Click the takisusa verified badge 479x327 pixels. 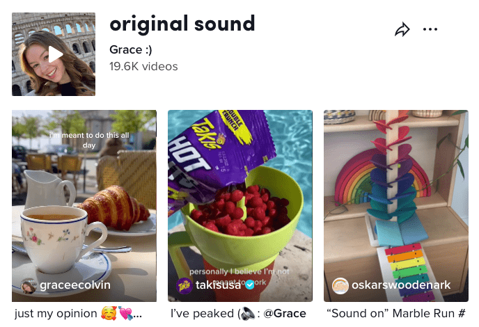(250, 285)
